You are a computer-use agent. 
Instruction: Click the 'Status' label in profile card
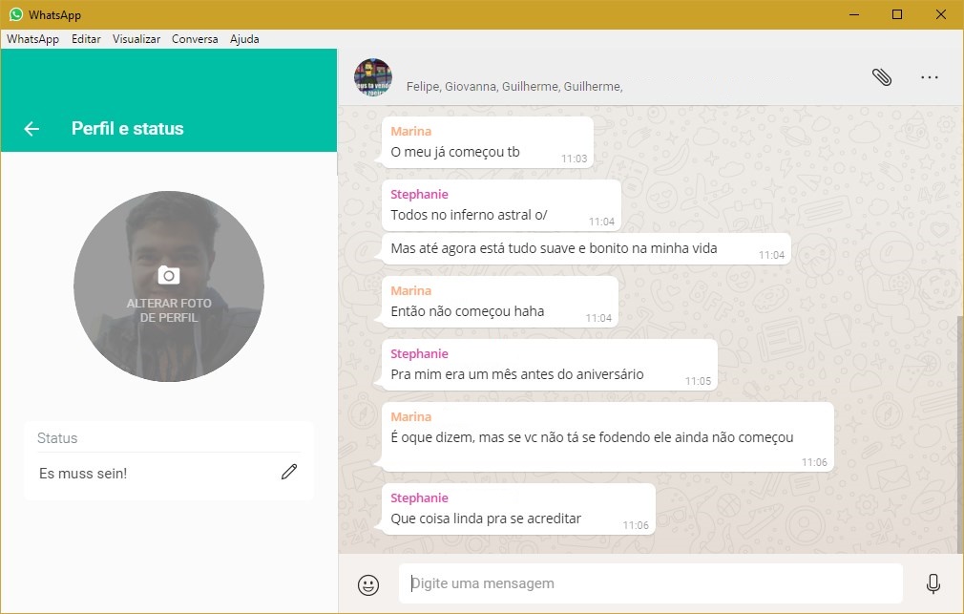pos(57,438)
